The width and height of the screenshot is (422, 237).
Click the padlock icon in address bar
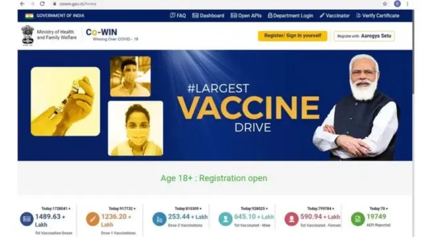[x=55, y=4]
